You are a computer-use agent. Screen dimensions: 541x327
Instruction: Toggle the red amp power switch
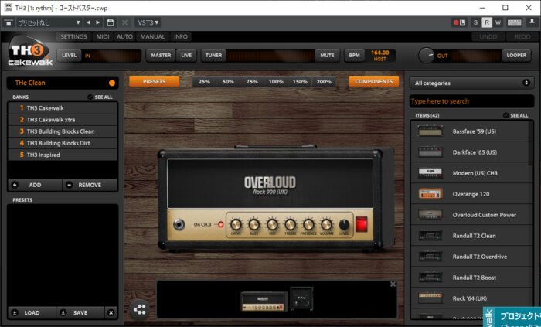pos(361,224)
